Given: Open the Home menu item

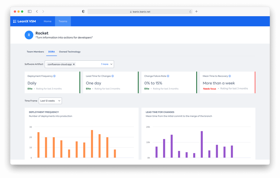Looking at the screenshot, I should click(x=48, y=21).
